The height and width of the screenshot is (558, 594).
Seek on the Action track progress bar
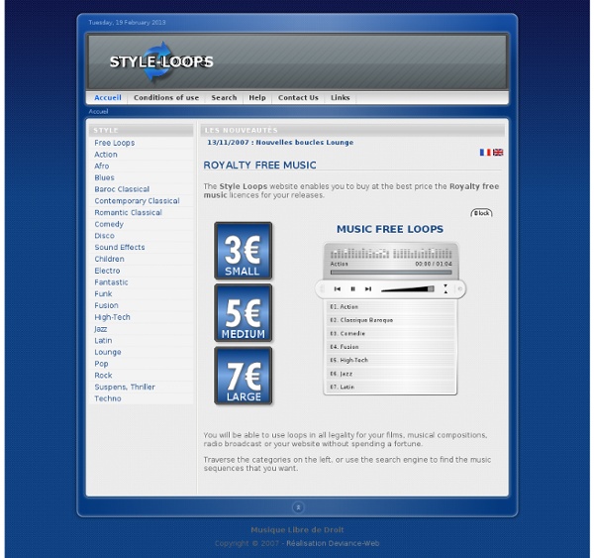pos(391,272)
